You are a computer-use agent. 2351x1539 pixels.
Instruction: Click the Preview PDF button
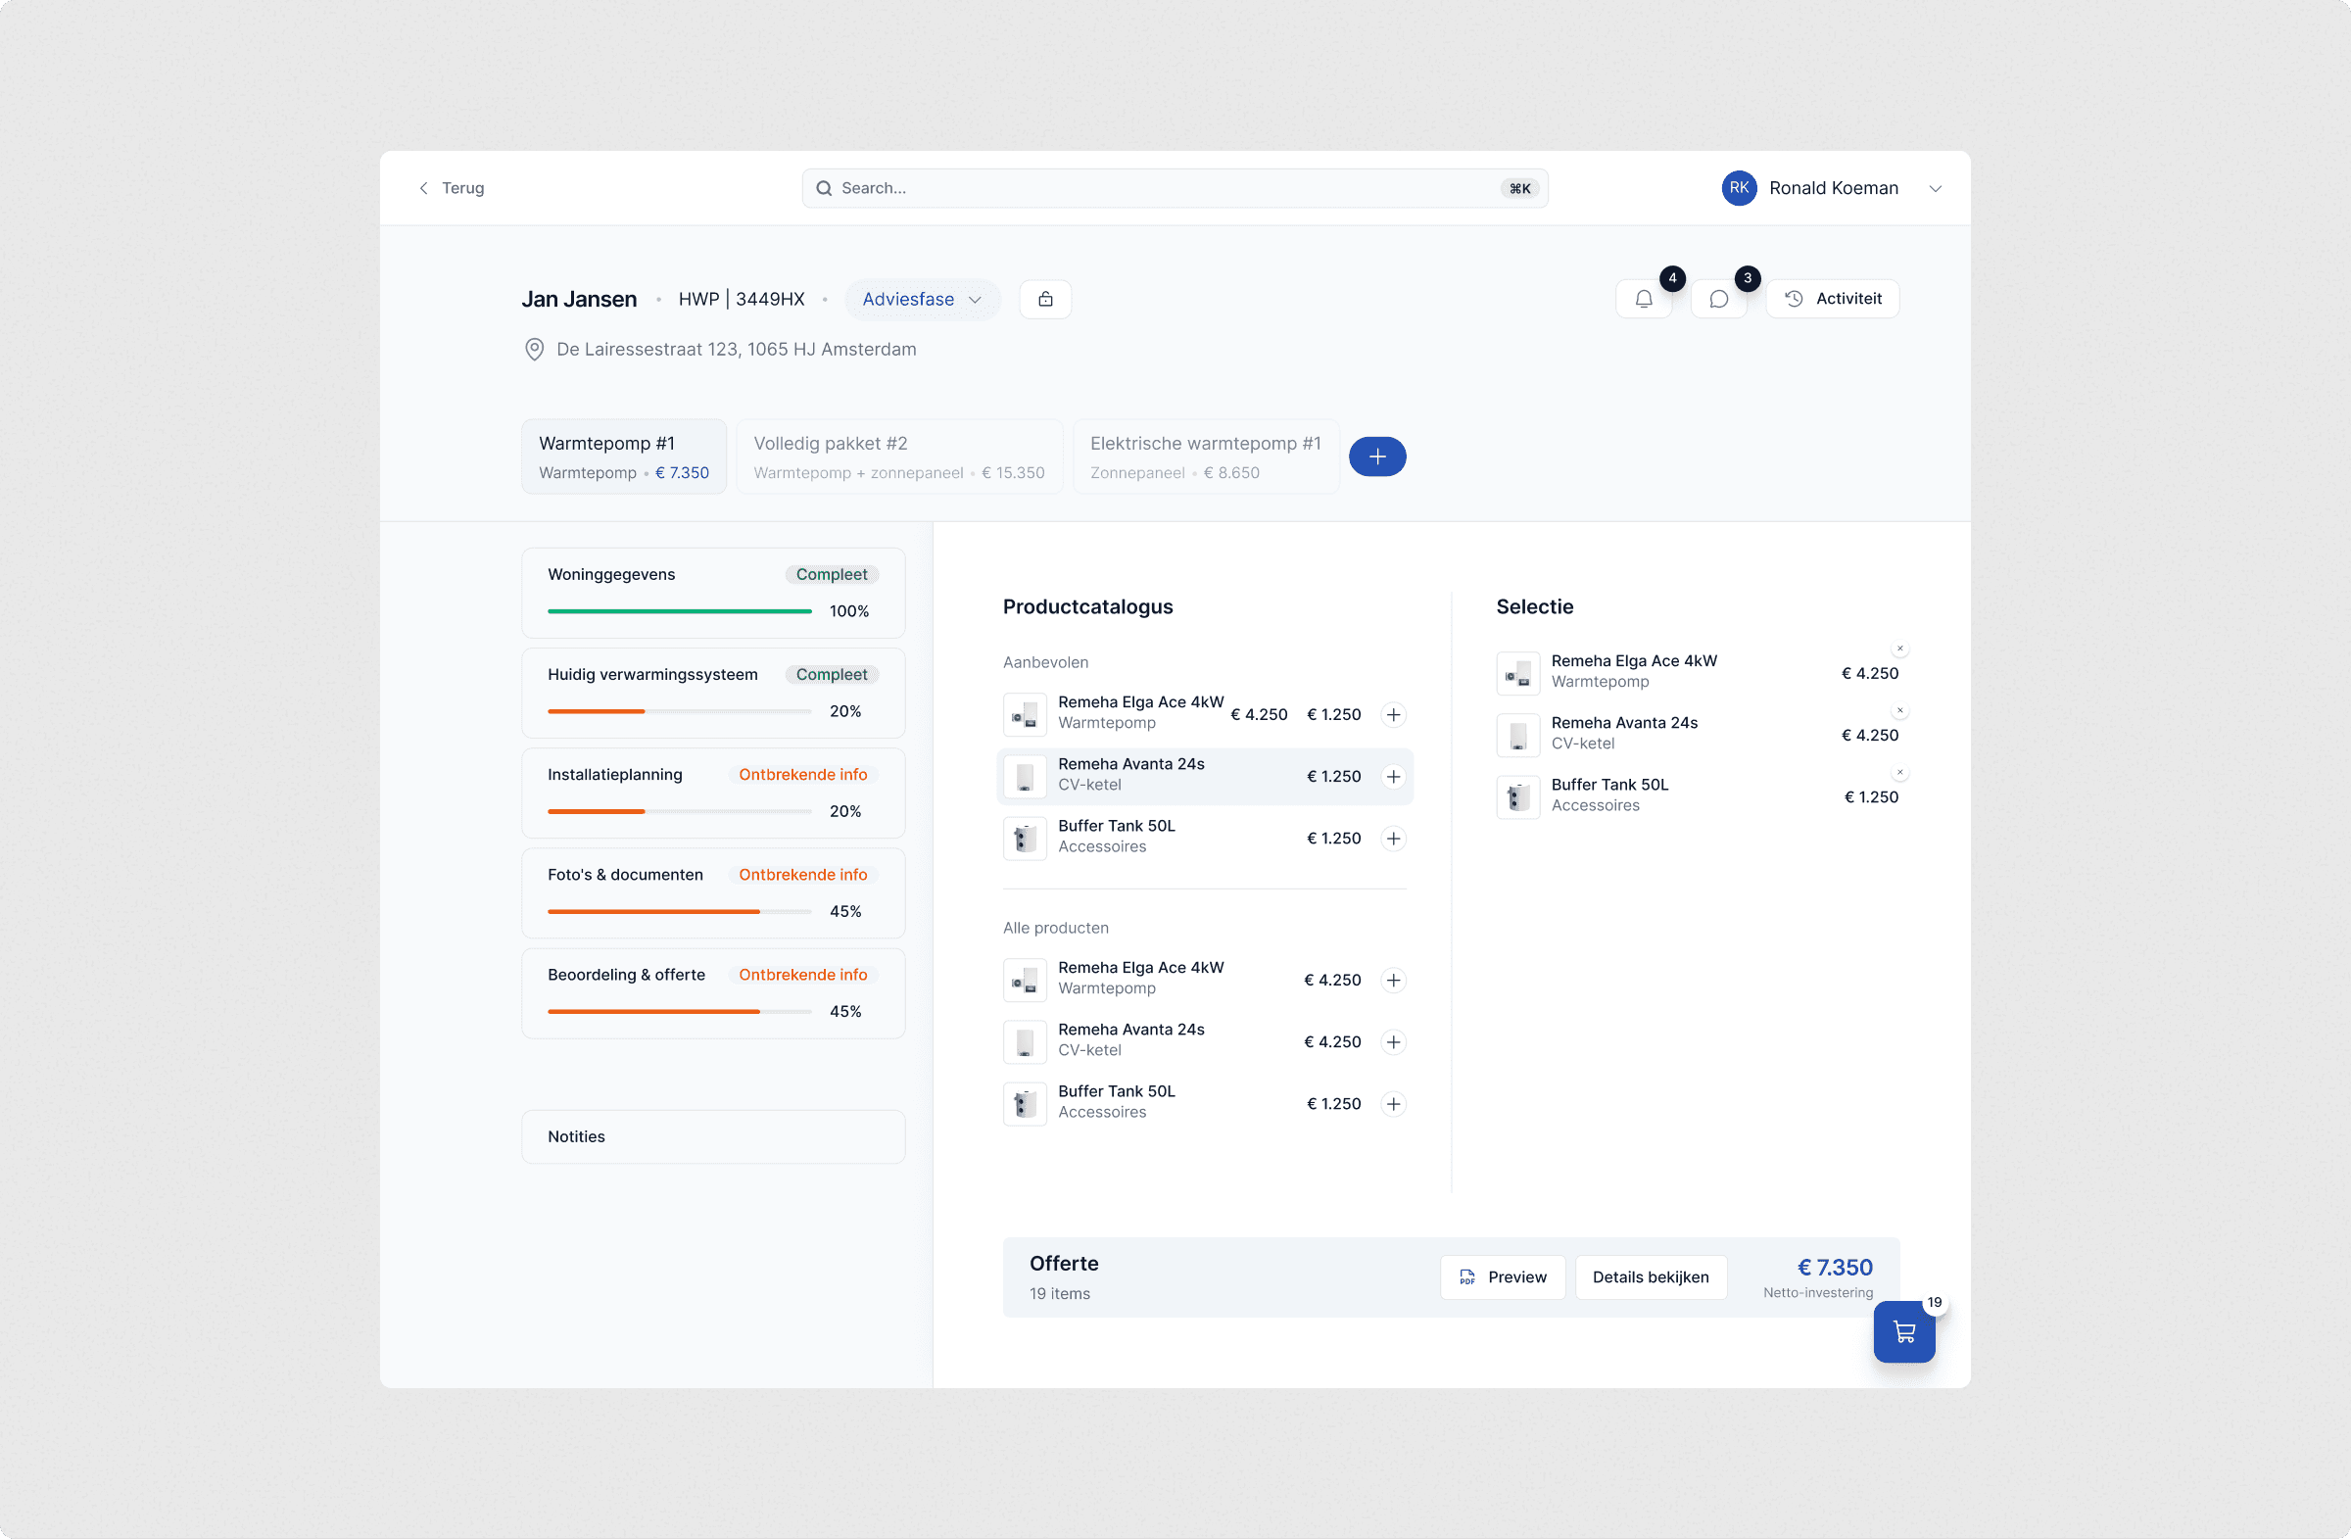point(1503,1277)
